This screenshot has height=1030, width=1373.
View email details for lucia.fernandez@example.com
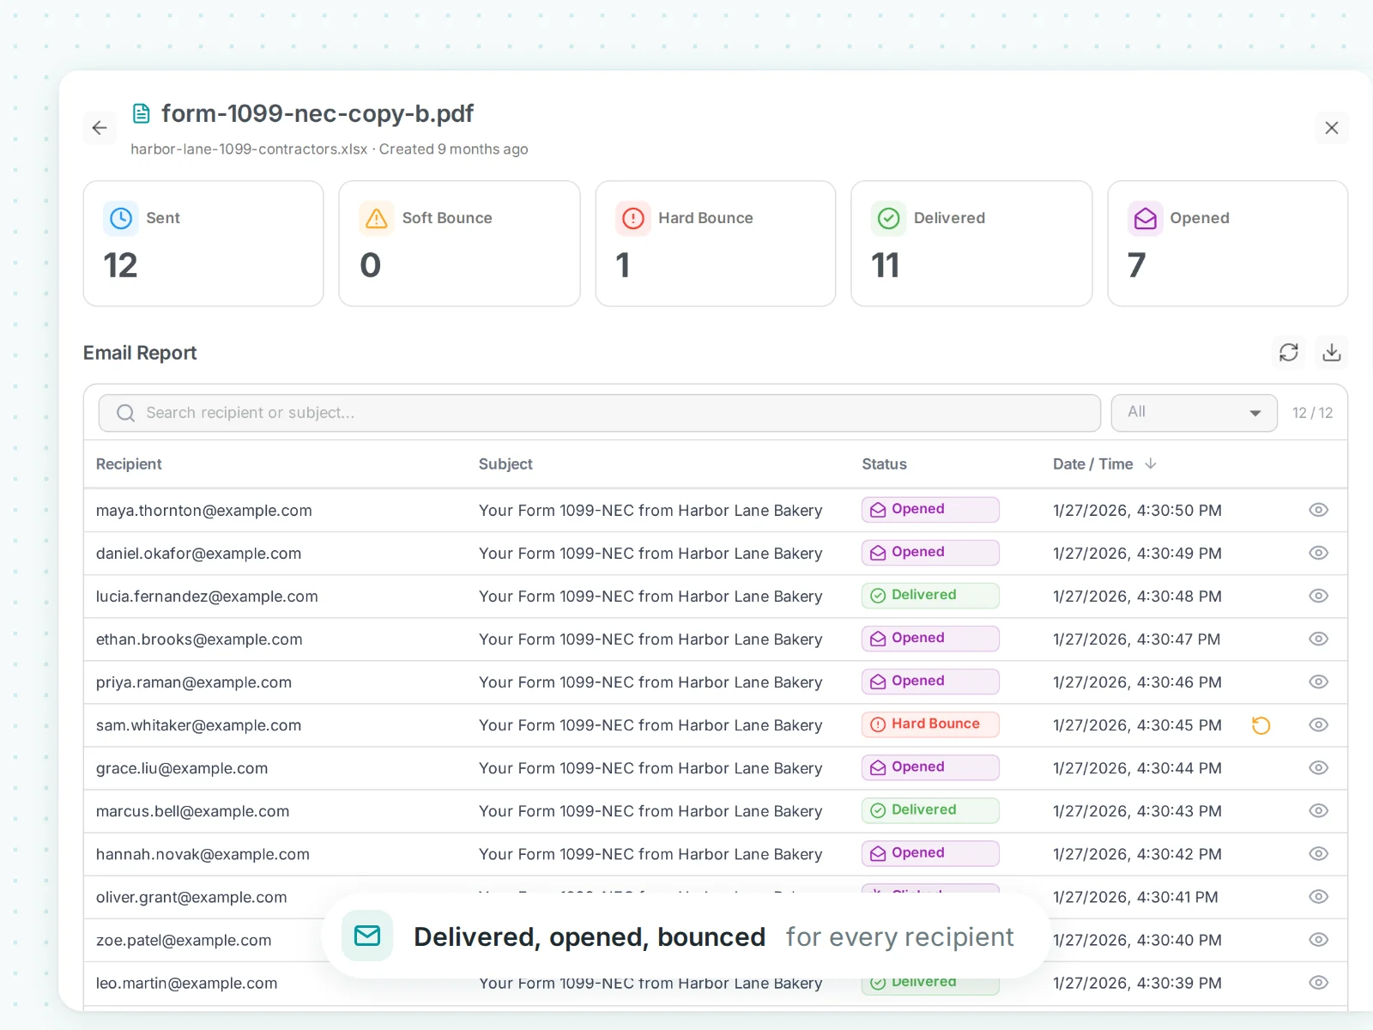point(1318,596)
